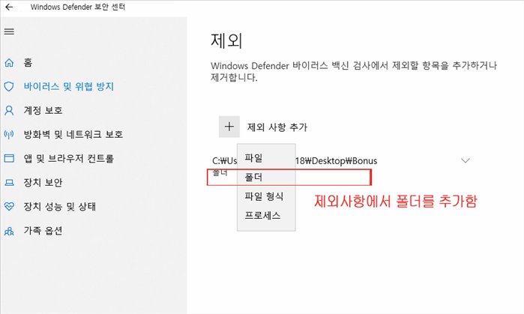Click the app and browser window icon
This screenshot has width=524, height=314.
pyautogui.click(x=9, y=158)
